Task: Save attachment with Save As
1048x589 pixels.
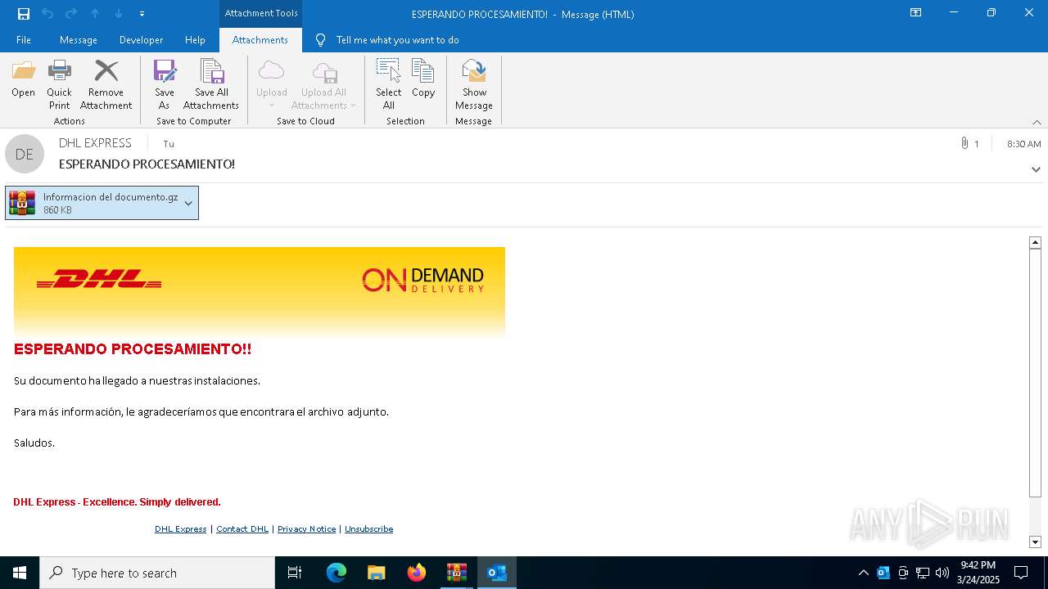Action: pyautogui.click(x=165, y=84)
